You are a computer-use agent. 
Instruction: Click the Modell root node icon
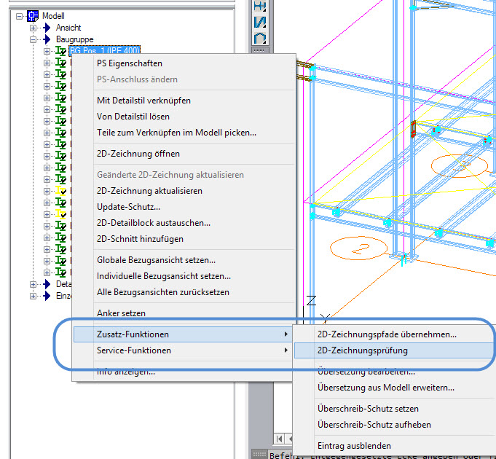click(33, 16)
